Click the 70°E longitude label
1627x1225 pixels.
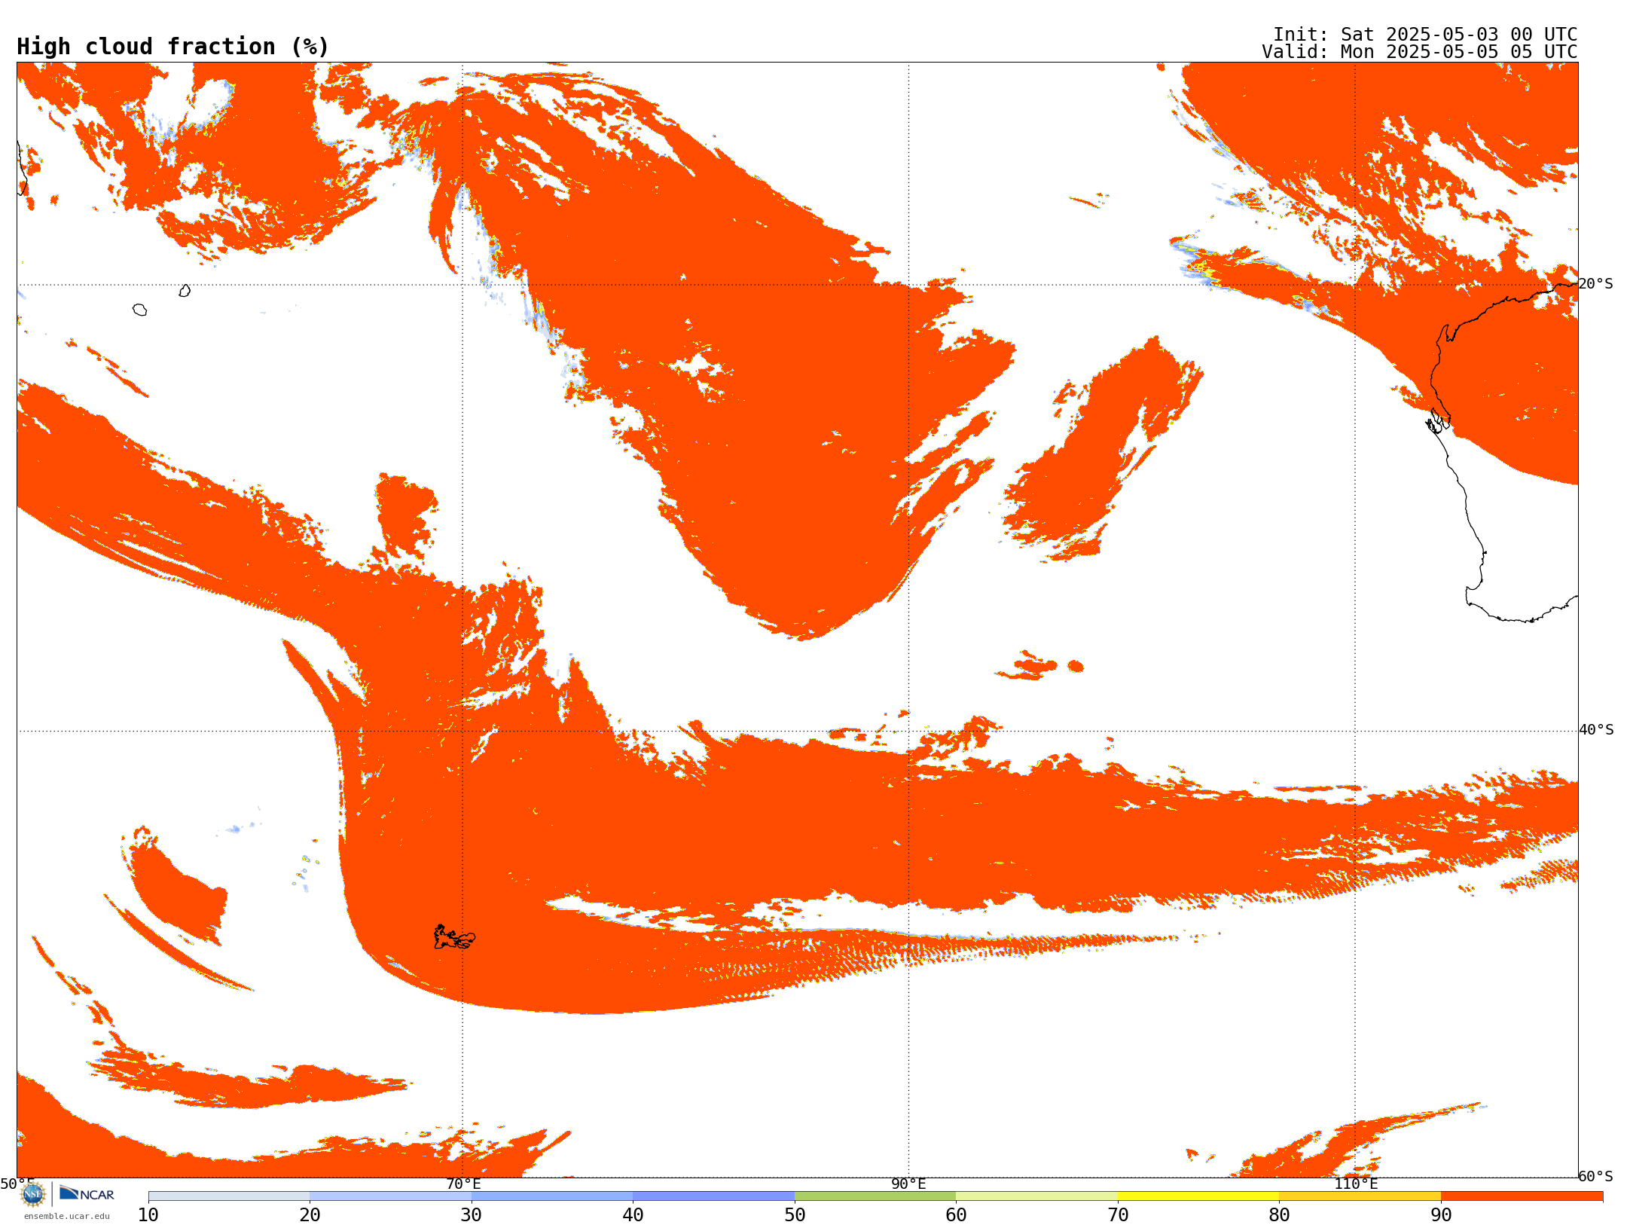[x=463, y=1184]
